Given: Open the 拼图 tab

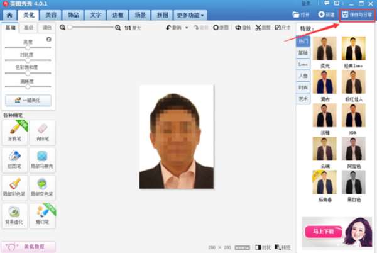Looking at the screenshot, I should click(x=162, y=15).
